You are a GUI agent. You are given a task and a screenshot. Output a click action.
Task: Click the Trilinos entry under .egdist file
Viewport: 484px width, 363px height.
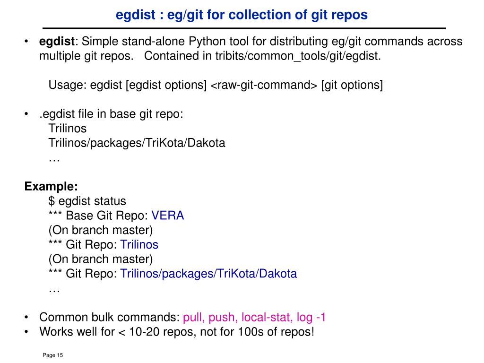tap(67, 129)
